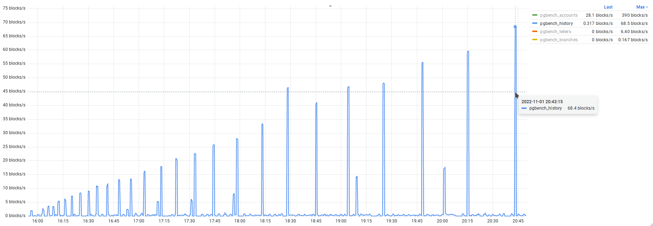This screenshot has width=653, height=226.
Task: Sort legend by Max column
Action: 642,7
